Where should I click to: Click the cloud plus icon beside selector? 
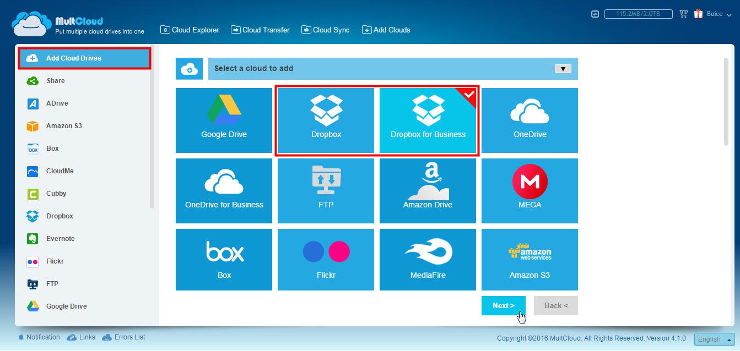point(189,69)
